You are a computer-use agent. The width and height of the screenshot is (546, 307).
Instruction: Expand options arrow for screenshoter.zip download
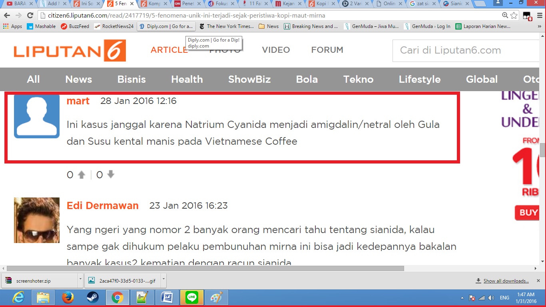[80, 281]
